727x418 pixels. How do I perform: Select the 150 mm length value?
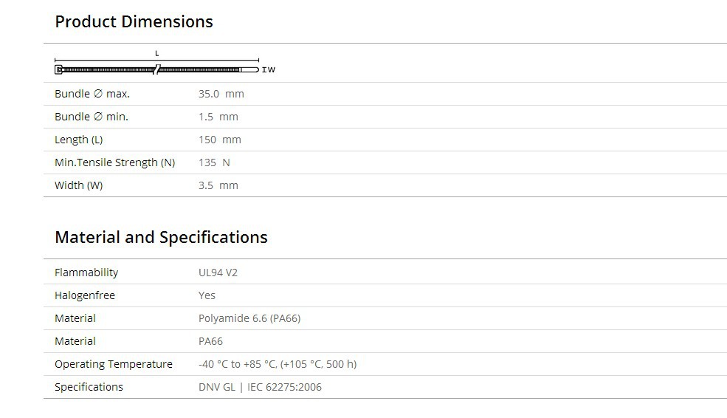[x=219, y=140]
